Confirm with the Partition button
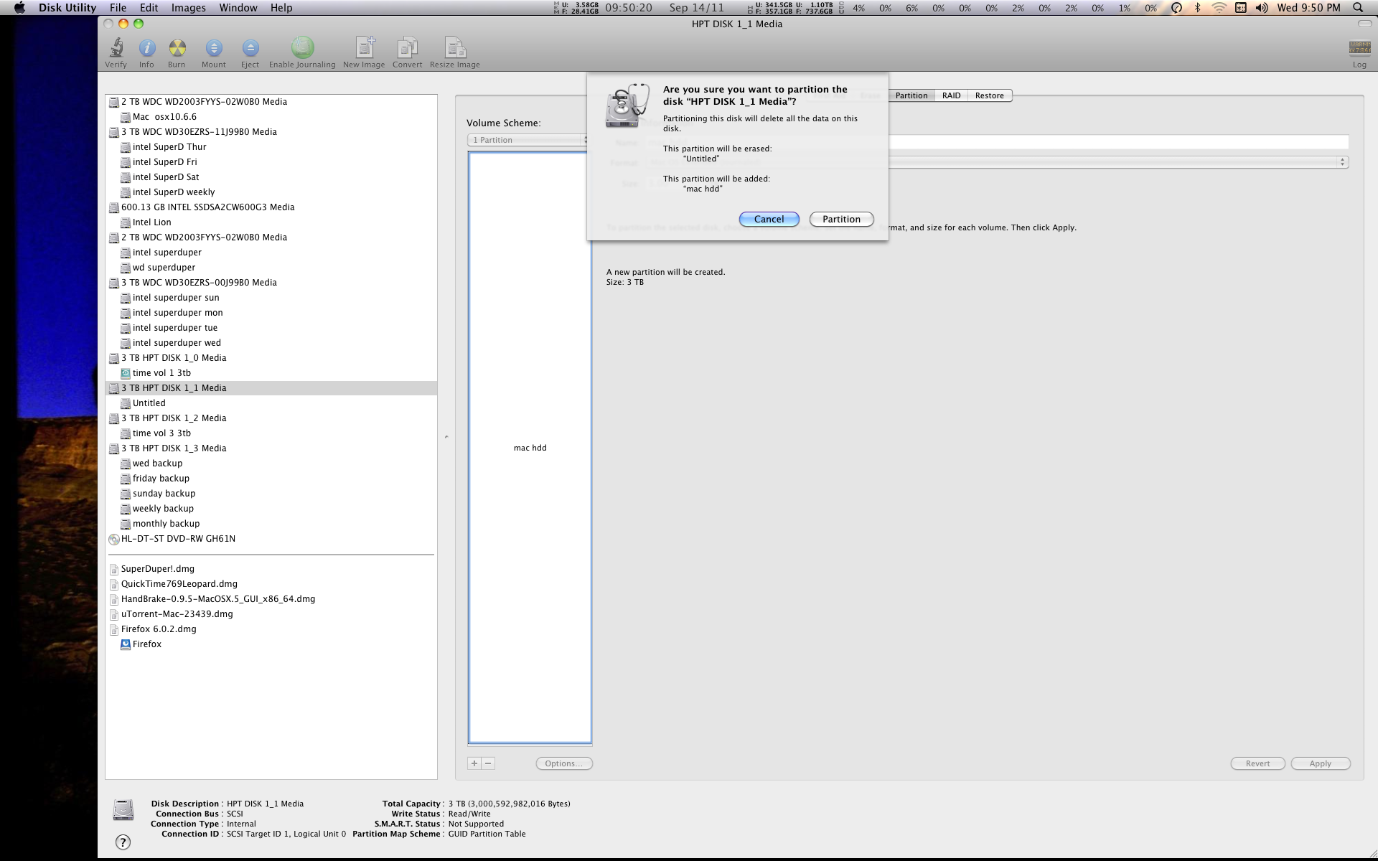Screen dimensions: 1378x861 coord(841,220)
